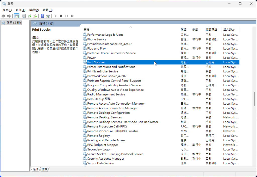This screenshot has width=257, height=177.
Task: Open the 動作(A) menu
Action: coord(20,10)
